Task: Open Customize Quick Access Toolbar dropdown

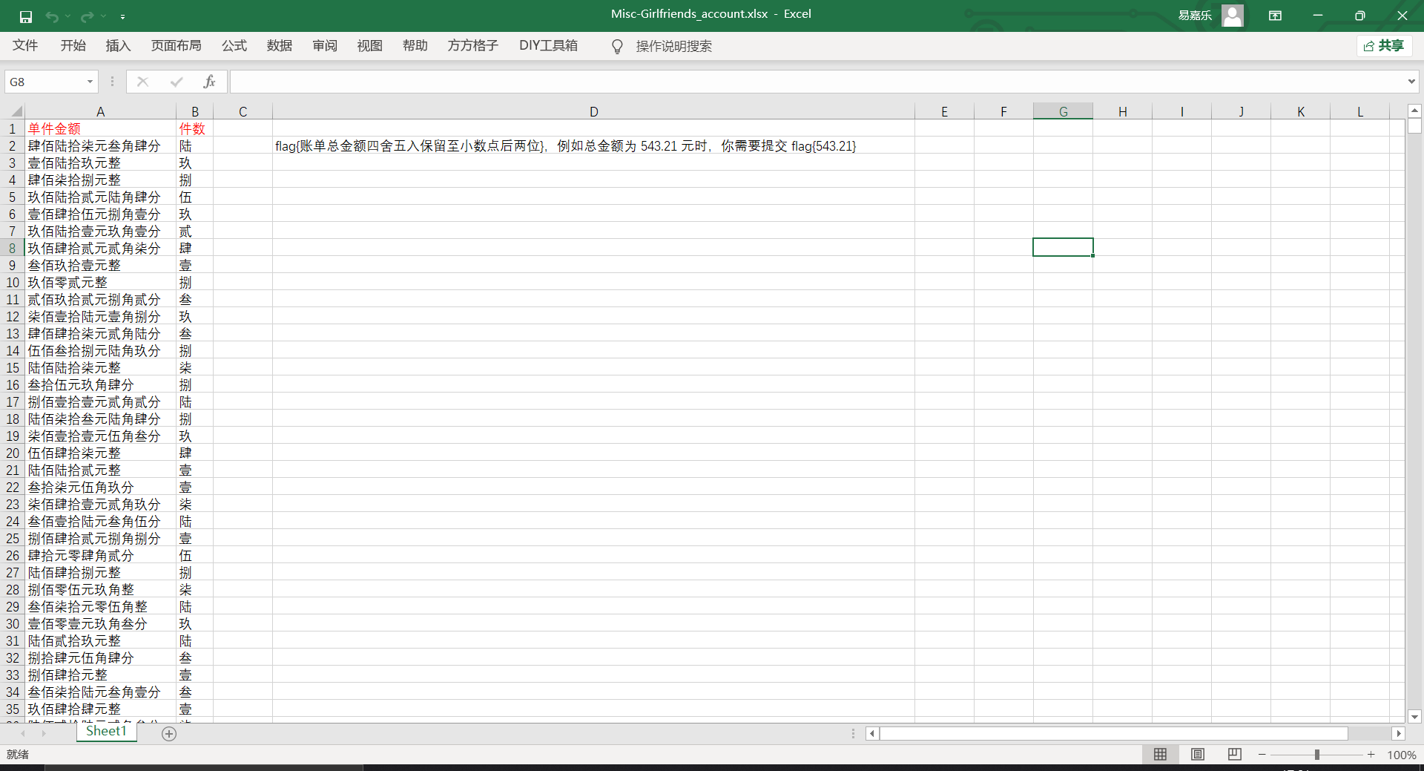Action: [x=122, y=16]
